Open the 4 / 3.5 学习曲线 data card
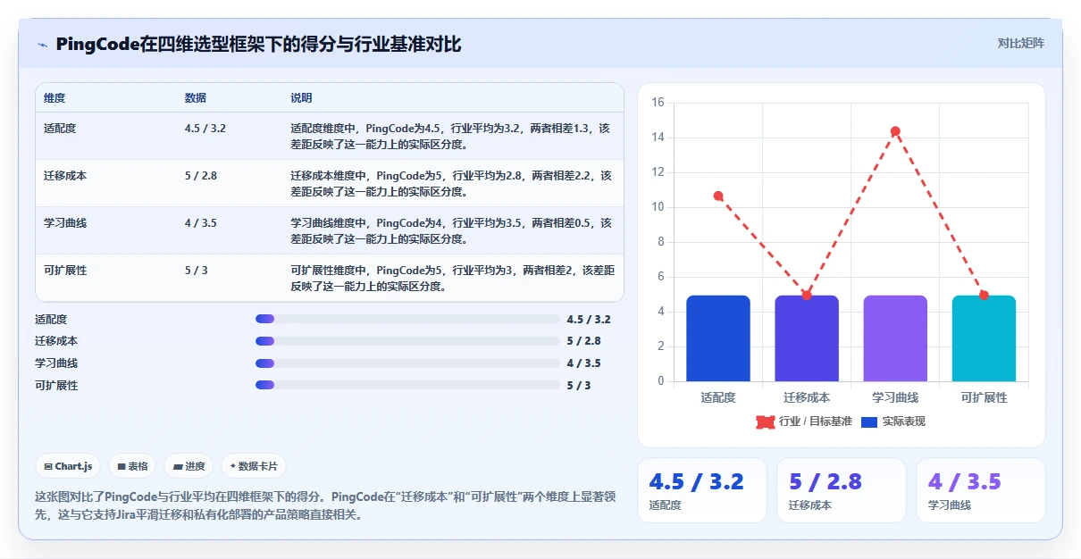 [x=980, y=490]
